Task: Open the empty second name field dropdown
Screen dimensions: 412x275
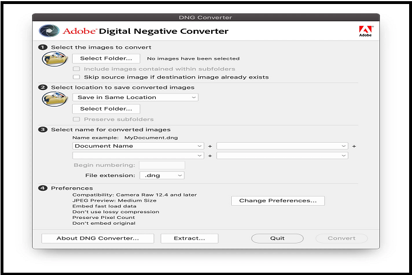Action: (x=282, y=146)
